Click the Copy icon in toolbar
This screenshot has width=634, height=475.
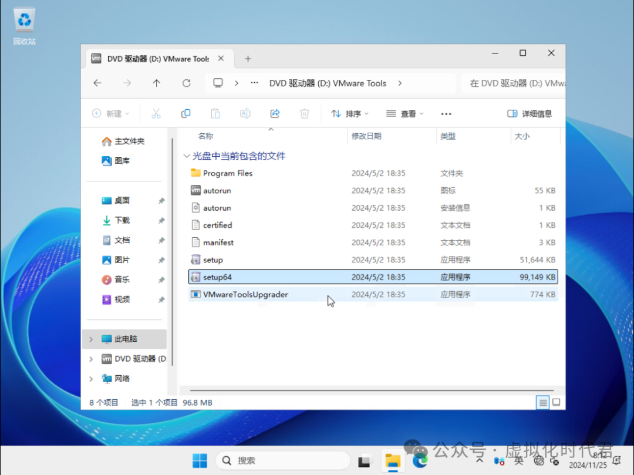click(186, 113)
